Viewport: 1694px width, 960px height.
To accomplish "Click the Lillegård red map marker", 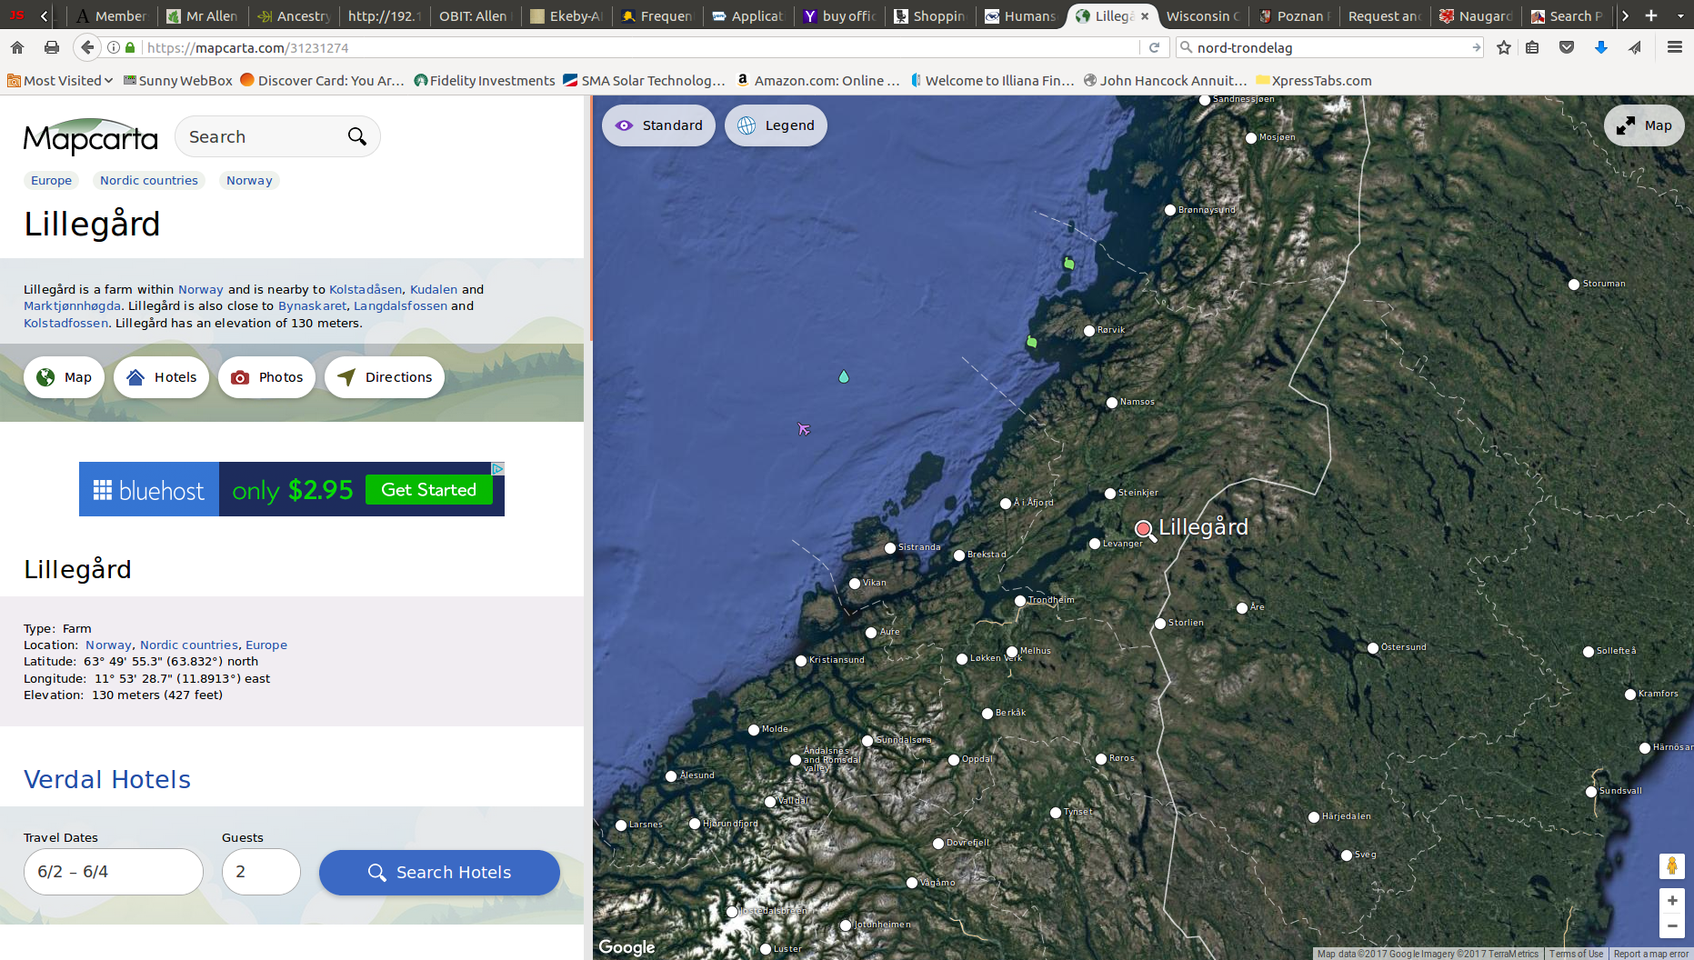I will (x=1144, y=529).
